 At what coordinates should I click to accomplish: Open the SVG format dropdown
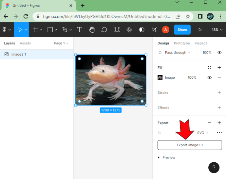point(202,133)
